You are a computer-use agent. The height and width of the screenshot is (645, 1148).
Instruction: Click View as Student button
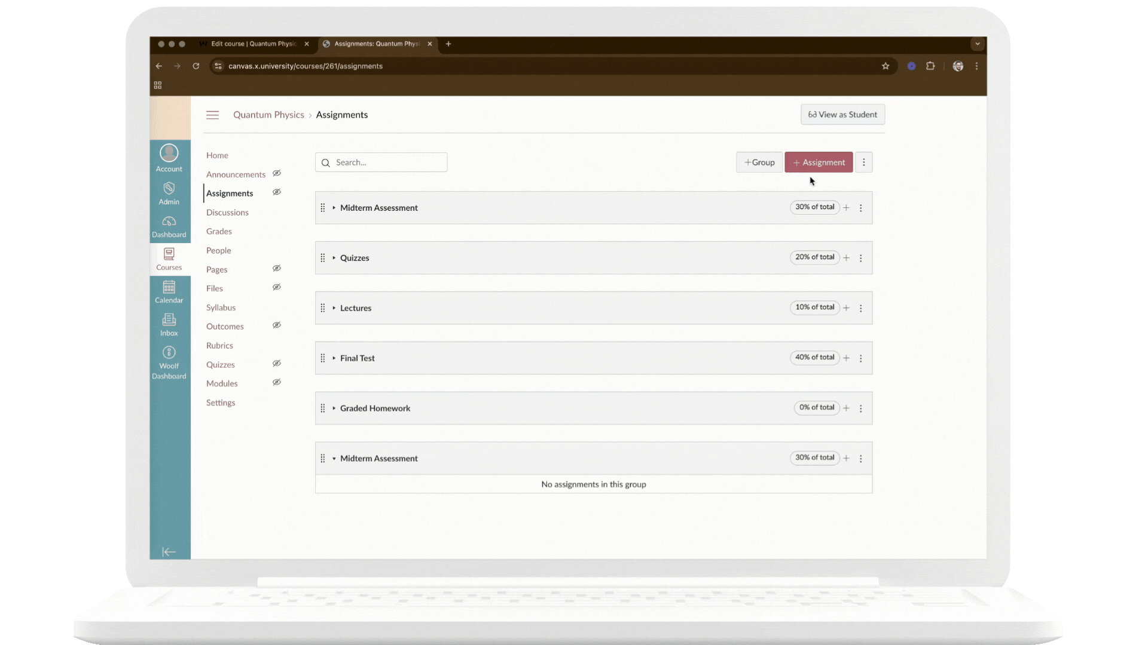point(842,115)
